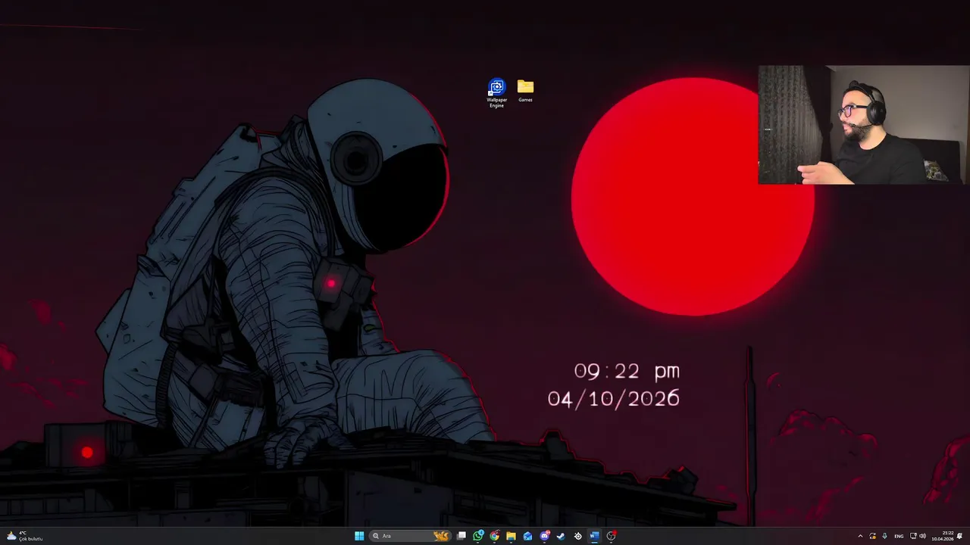Click the webcam overlay of the streamer

[863, 125]
